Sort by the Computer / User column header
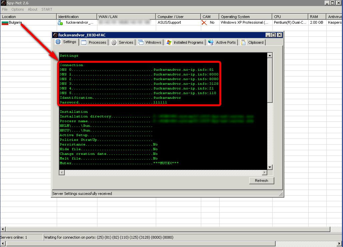This screenshot has height=247, width=343. pos(178,17)
